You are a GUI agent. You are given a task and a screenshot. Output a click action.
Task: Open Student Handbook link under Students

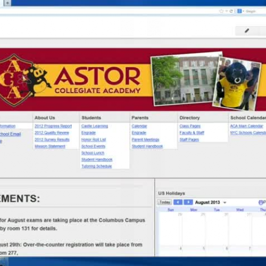point(97,160)
